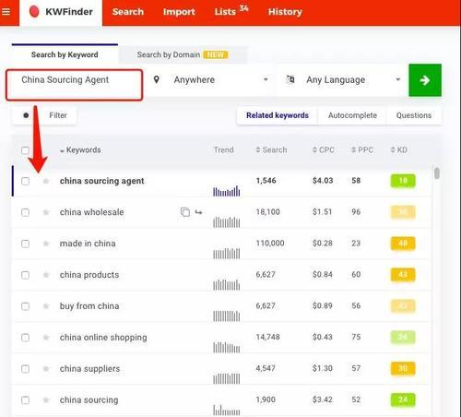Click the 'made in china' keyword
The height and width of the screenshot is (417, 461).
click(x=88, y=244)
